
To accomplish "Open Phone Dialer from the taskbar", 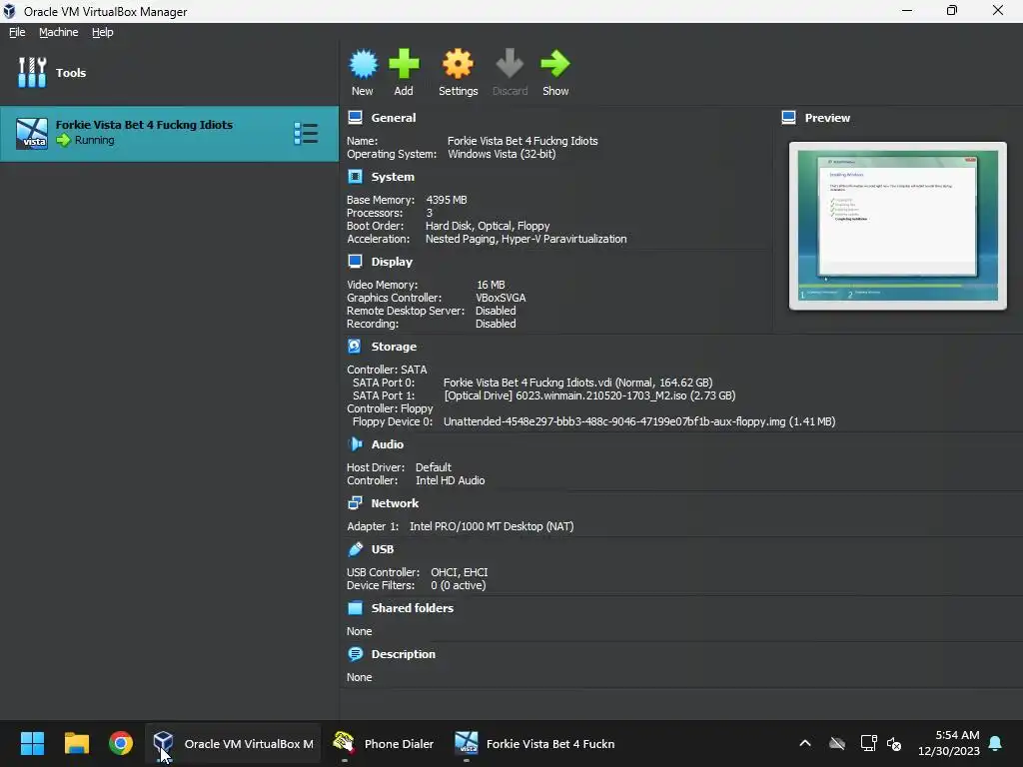I will (x=383, y=743).
